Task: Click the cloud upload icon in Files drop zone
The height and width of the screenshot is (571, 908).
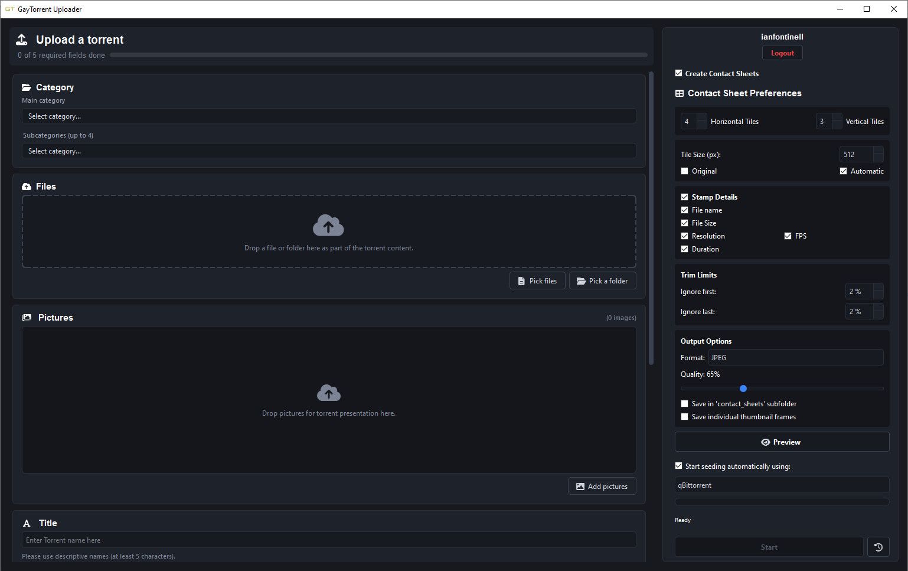Action: click(328, 226)
